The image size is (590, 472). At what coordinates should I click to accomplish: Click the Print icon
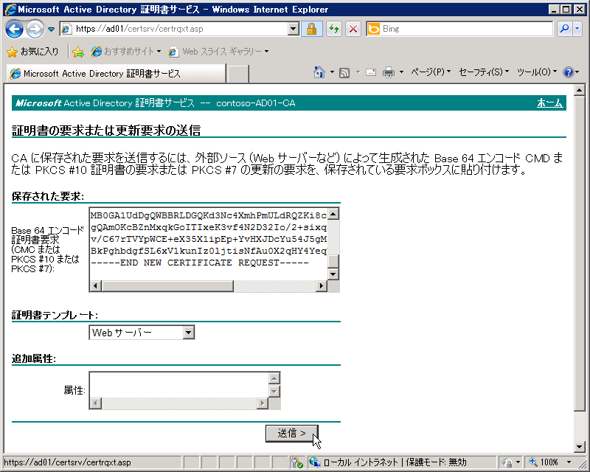click(389, 72)
